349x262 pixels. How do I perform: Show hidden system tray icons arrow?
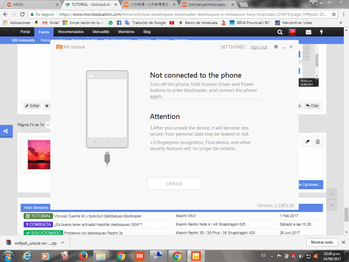pos(272,256)
